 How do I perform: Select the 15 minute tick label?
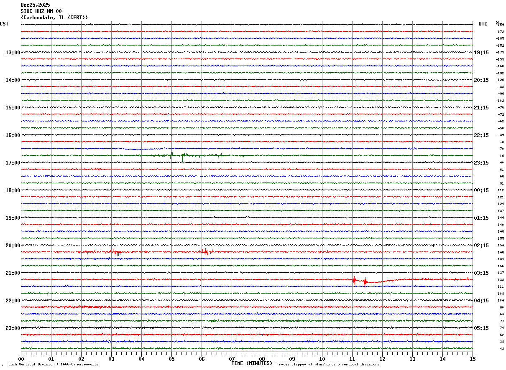[x=472, y=359]
